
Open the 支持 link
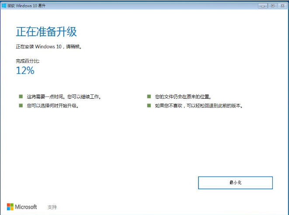(x=52, y=207)
